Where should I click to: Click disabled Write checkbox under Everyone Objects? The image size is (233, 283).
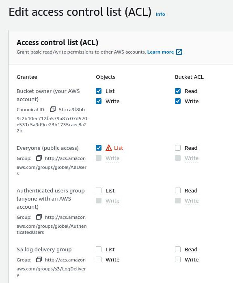pyautogui.click(x=99, y=158)
